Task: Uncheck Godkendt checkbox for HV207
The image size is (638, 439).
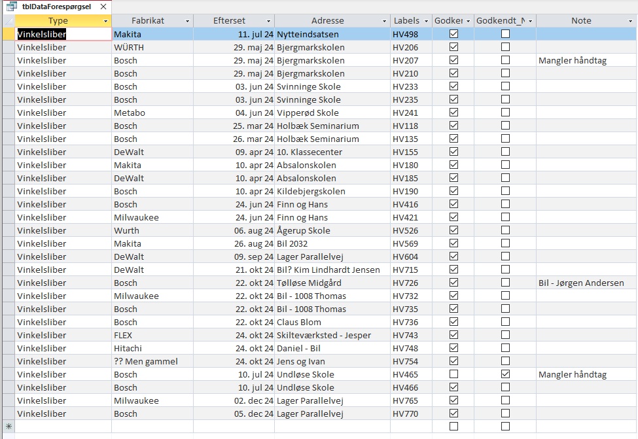Action: pos(453,60)
